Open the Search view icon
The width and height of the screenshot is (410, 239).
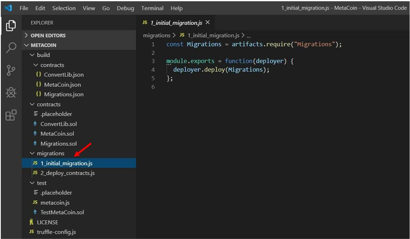pyautogui.click(x=11, y=48)
